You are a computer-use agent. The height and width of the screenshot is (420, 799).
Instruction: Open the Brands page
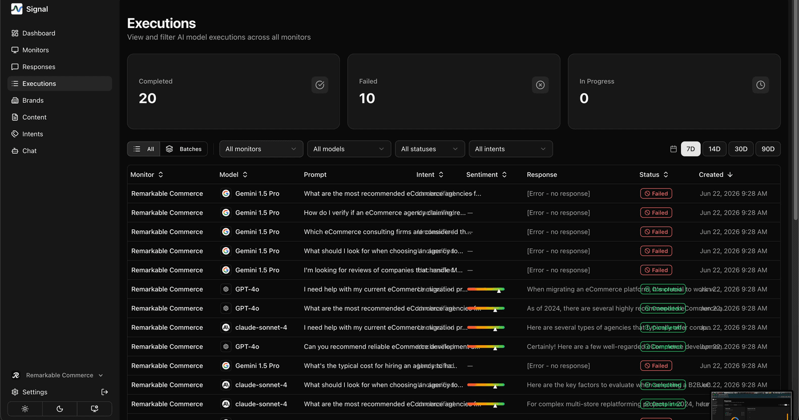[59, 100]
